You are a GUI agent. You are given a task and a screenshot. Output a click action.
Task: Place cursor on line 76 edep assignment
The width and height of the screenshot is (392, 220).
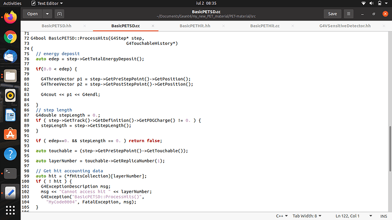(x=90, y=59)
